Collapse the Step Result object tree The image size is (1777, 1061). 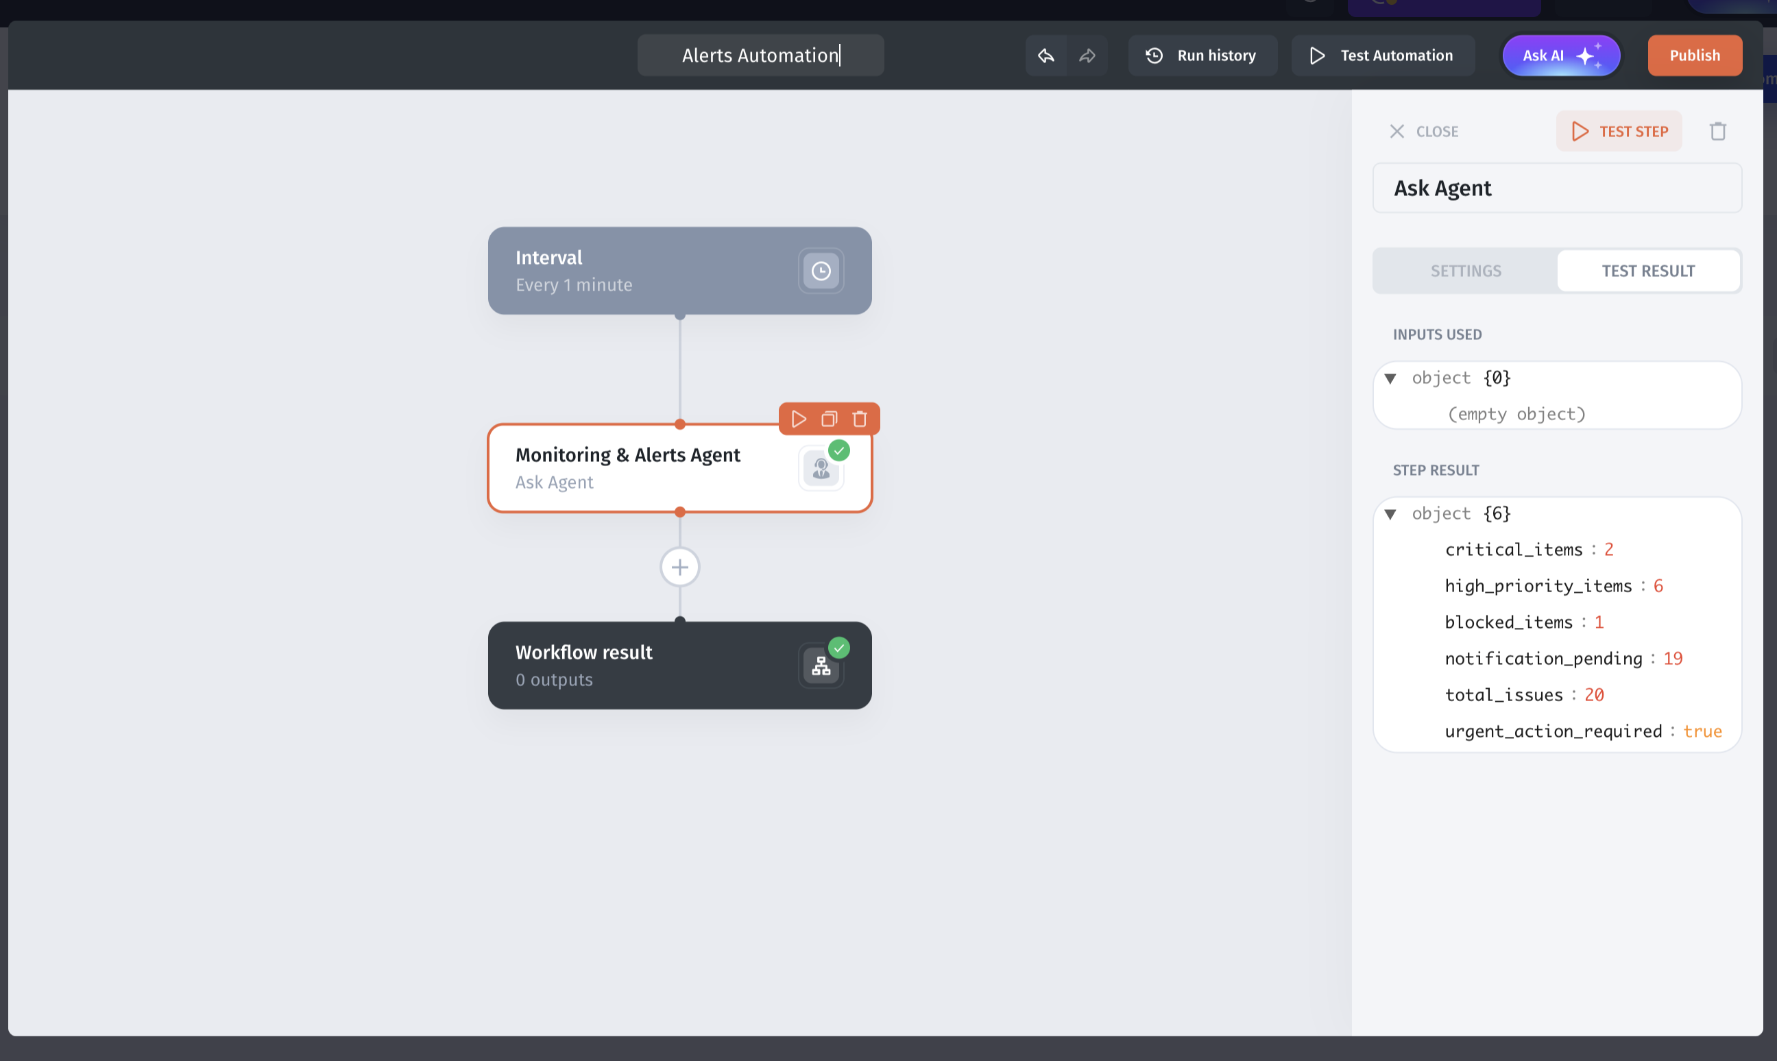(1390, 514)
